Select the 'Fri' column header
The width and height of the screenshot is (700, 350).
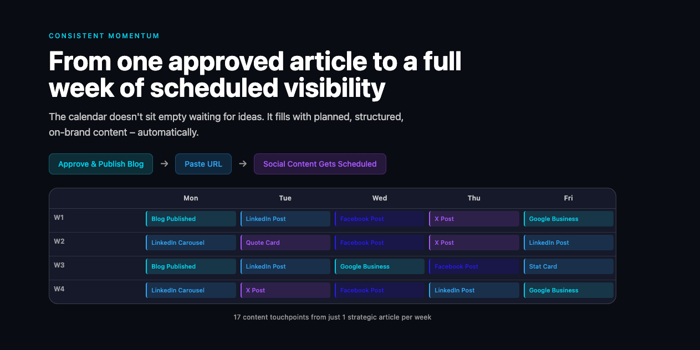(568, 198)
